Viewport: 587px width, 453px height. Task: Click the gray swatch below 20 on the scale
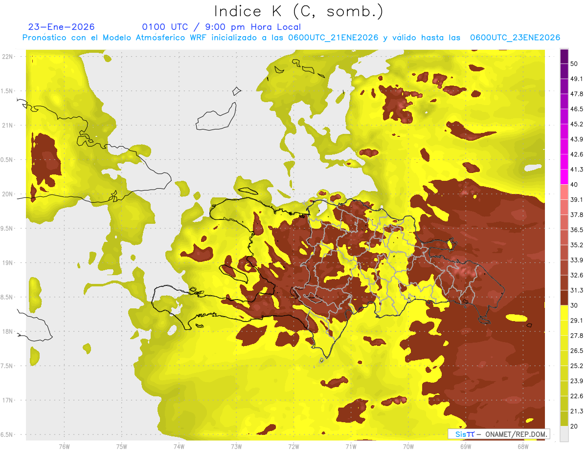point(564,433)
